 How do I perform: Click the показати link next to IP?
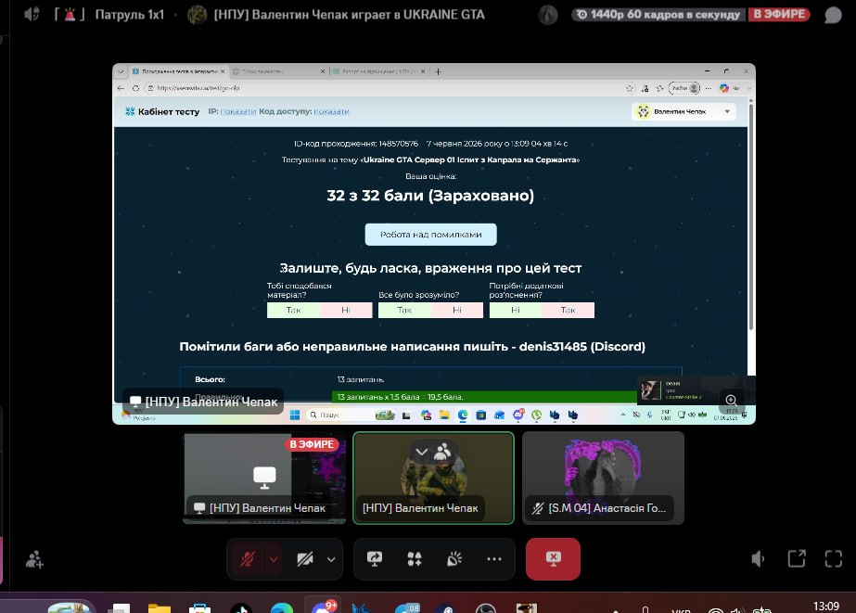point(238,111)
